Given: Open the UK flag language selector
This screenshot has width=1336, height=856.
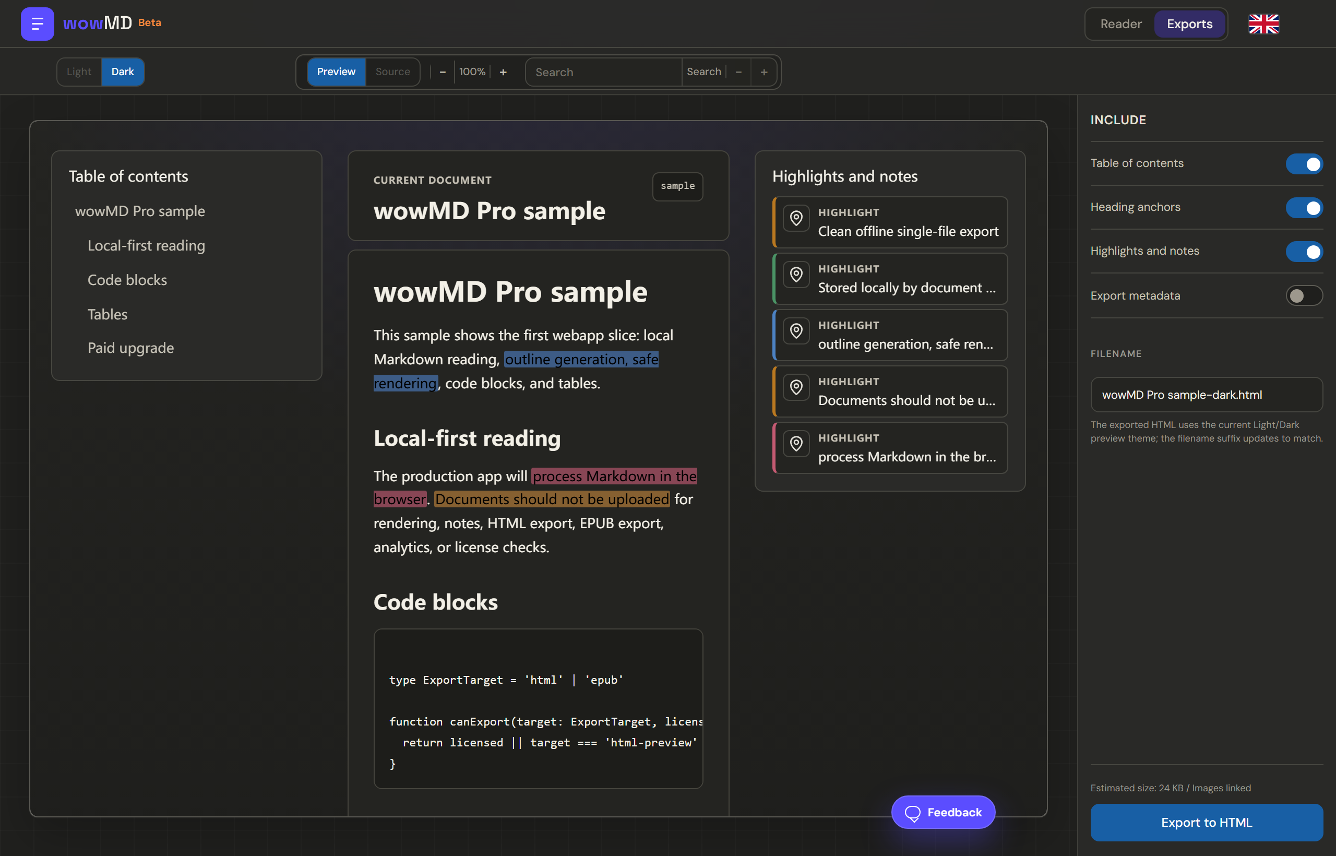Looking at the screenshot, I should (x=1263, y=24).
